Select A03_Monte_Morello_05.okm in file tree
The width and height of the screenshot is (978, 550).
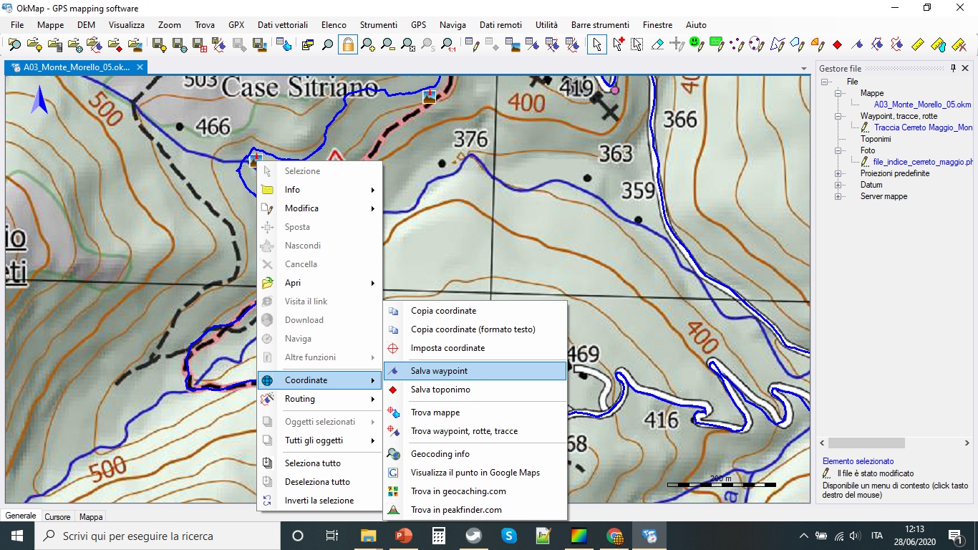tap(922, 105)
